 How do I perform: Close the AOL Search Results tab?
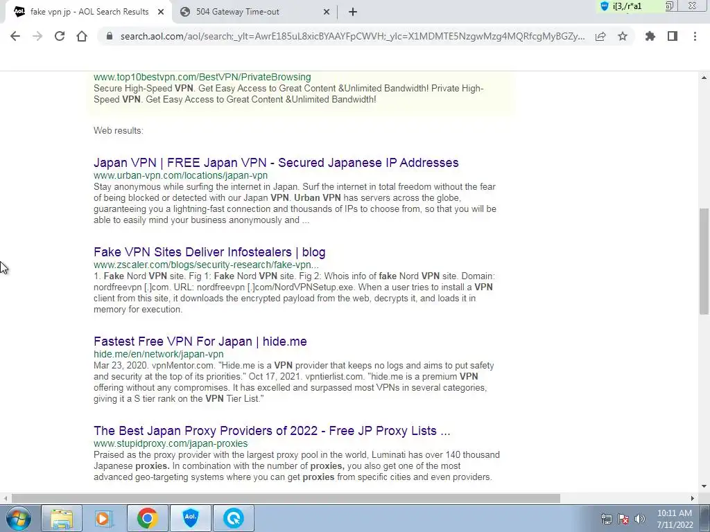pos(161,12)
